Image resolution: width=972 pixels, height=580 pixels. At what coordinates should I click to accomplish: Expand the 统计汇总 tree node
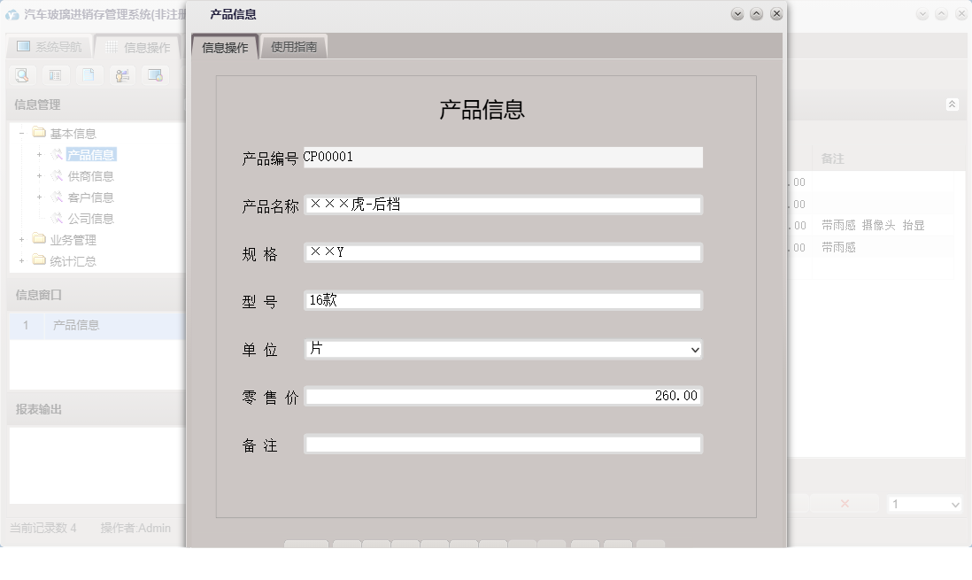point(19,260)
